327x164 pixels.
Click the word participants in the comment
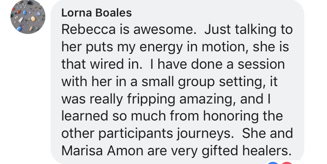coord(136,134)
